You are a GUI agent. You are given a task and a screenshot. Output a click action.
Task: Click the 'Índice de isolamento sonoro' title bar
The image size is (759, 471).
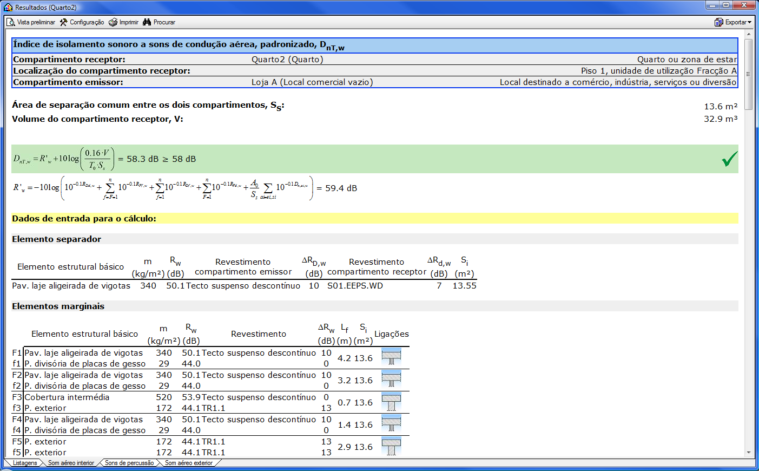(x=375, y=45)
